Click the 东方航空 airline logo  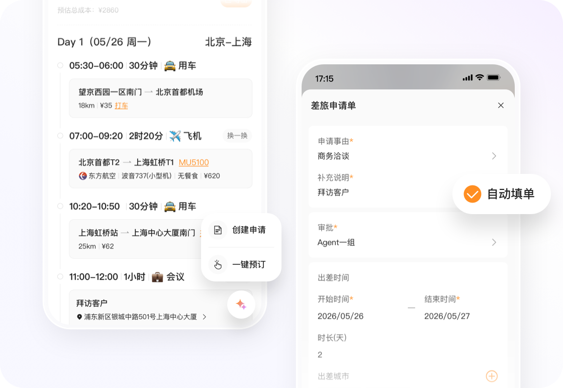82,176
